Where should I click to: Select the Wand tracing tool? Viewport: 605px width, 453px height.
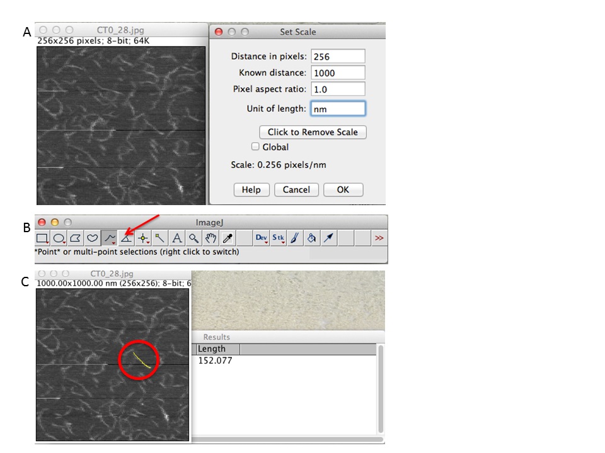pos(159,238)
